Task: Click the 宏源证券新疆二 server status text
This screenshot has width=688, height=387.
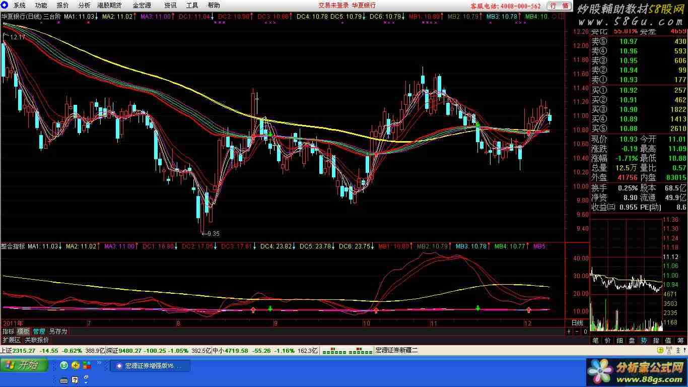Action: 397,350
